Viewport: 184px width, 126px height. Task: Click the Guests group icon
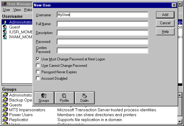tap(5, 105)
